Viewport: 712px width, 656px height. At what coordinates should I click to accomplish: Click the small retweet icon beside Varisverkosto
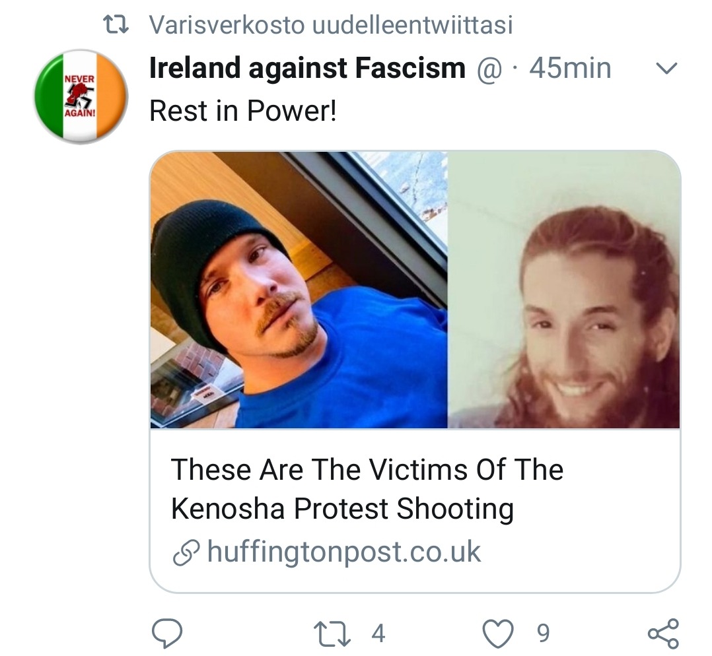pos(119,25)
